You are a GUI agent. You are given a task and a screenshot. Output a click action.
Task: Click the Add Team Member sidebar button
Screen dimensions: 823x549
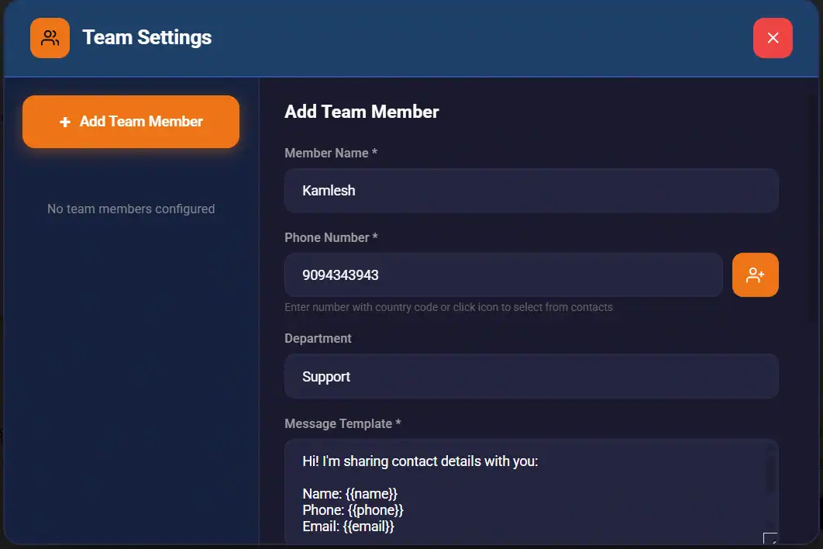[130, 121]
